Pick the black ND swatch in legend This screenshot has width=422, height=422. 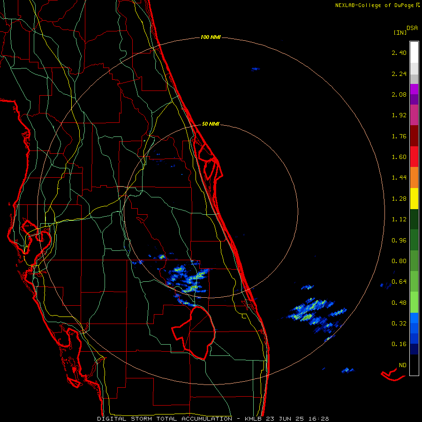pyautogui.click(x=414, y=365)
